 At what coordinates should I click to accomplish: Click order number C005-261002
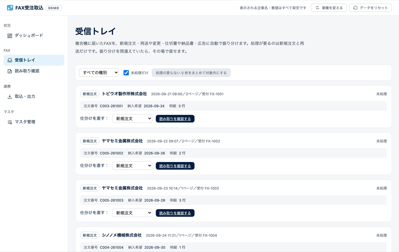coord(111,153)
